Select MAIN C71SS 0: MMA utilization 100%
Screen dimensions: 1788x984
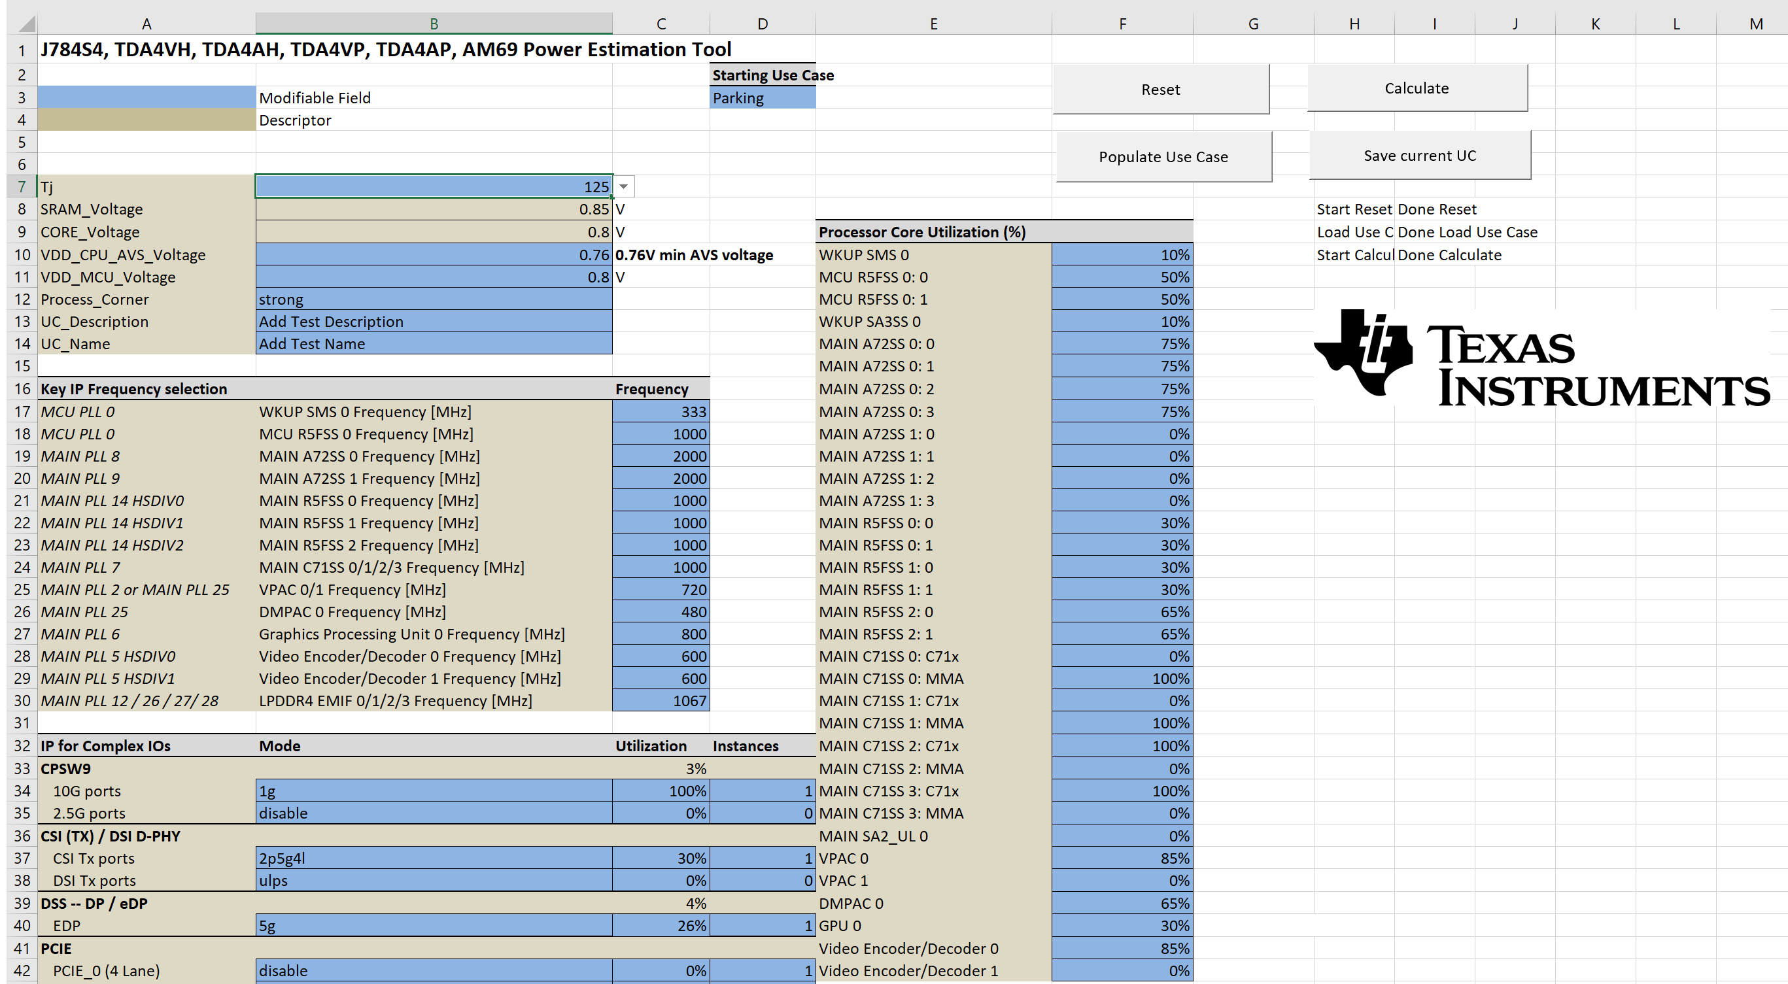tap(1122, 678)
